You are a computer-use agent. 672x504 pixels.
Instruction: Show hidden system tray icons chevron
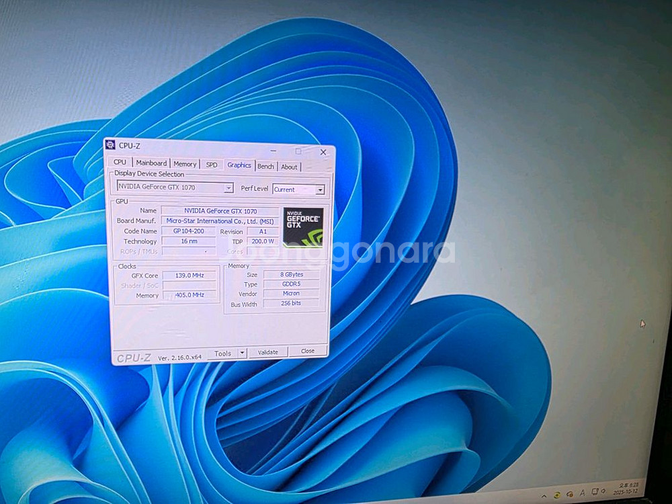pyautogui.click(x=544, y=496)
